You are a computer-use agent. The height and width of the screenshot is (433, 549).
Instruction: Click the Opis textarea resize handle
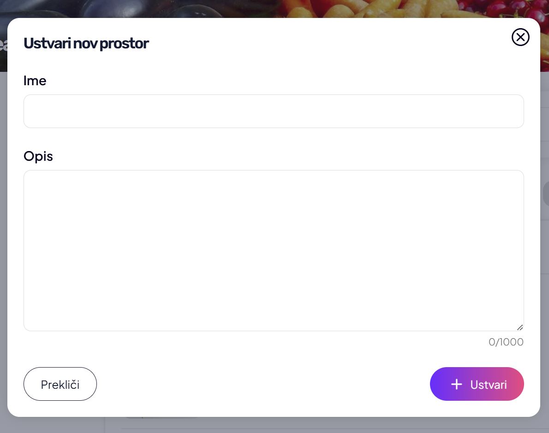click(519, 327)
